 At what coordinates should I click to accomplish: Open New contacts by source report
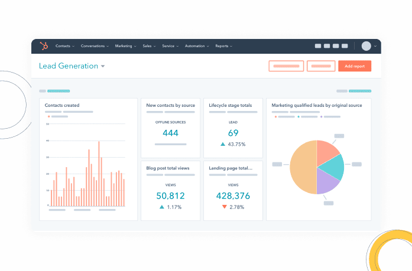coord(170,105)
